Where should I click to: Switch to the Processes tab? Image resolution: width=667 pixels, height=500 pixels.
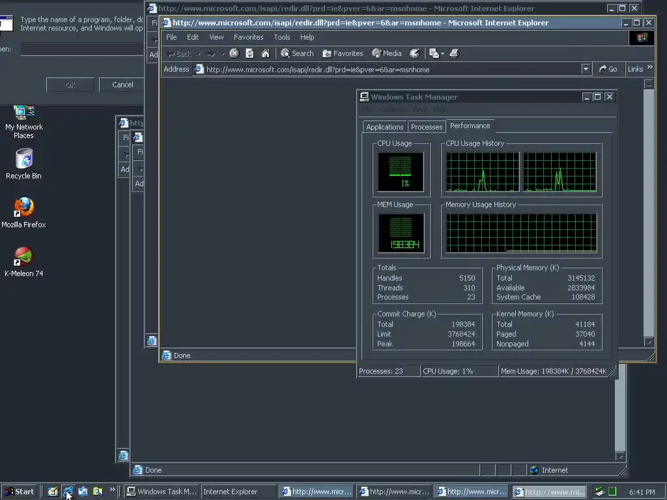[427, 127]
